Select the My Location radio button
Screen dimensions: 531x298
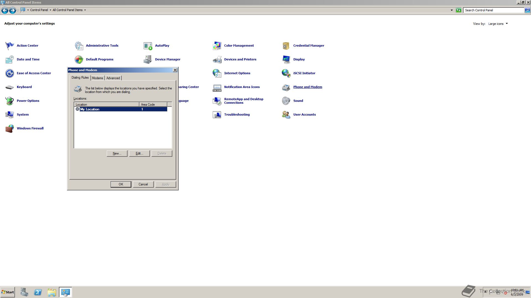tap(77, 109)
